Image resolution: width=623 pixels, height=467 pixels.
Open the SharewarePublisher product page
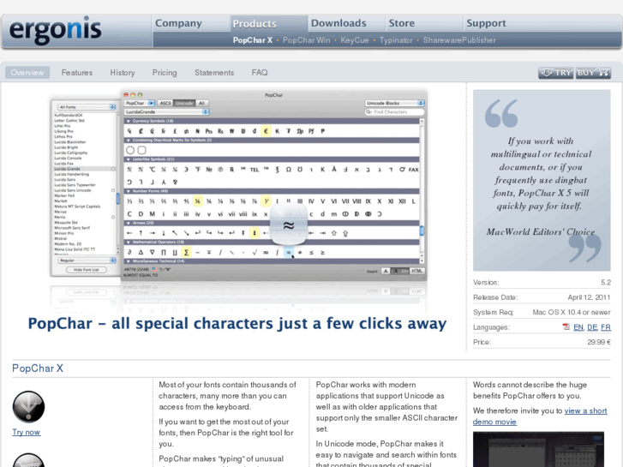click(x=459, y=40)
